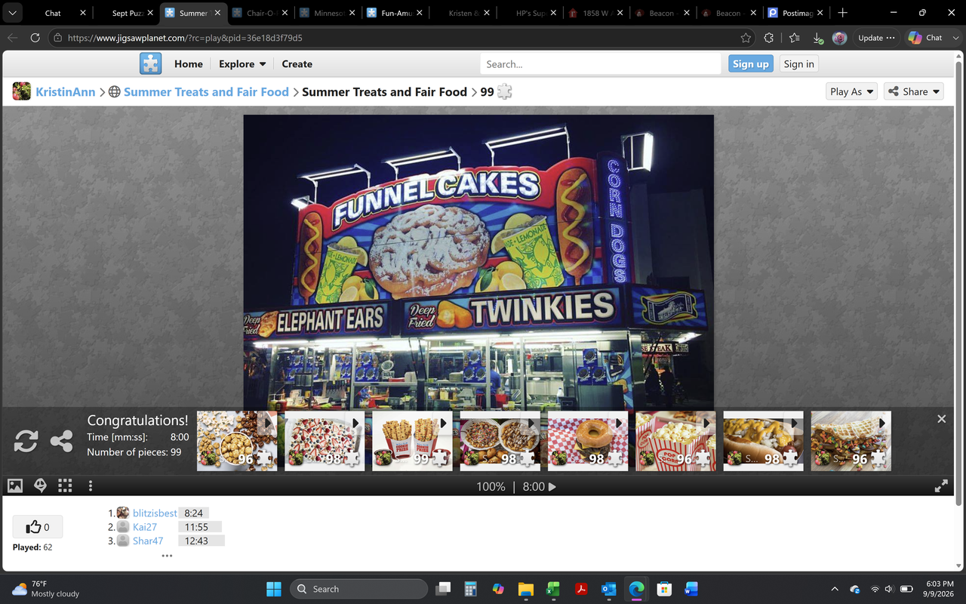Click the Update button in the browser toolbar
966x604 pixels.
click(876, 38)
